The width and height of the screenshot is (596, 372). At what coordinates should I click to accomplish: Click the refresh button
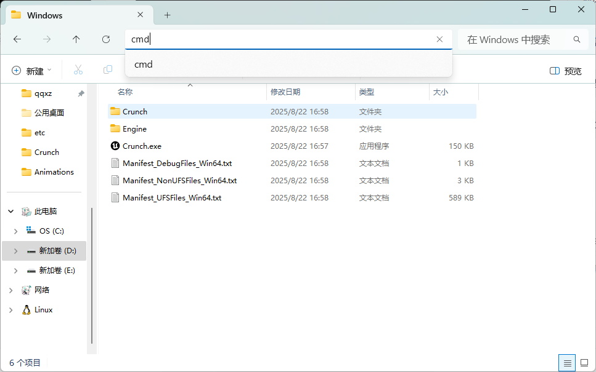click(x=106, y=39)
